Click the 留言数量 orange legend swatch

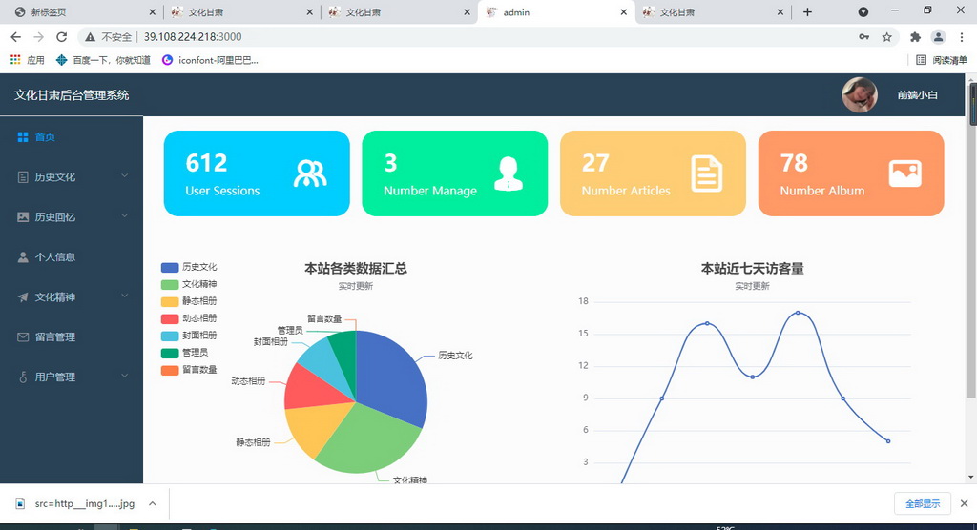170,370
